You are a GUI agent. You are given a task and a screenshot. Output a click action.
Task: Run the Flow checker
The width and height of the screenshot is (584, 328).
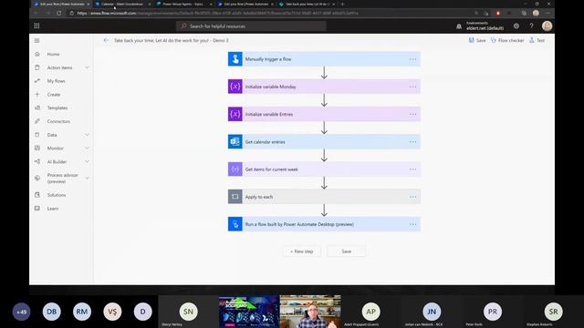(507, 40)
